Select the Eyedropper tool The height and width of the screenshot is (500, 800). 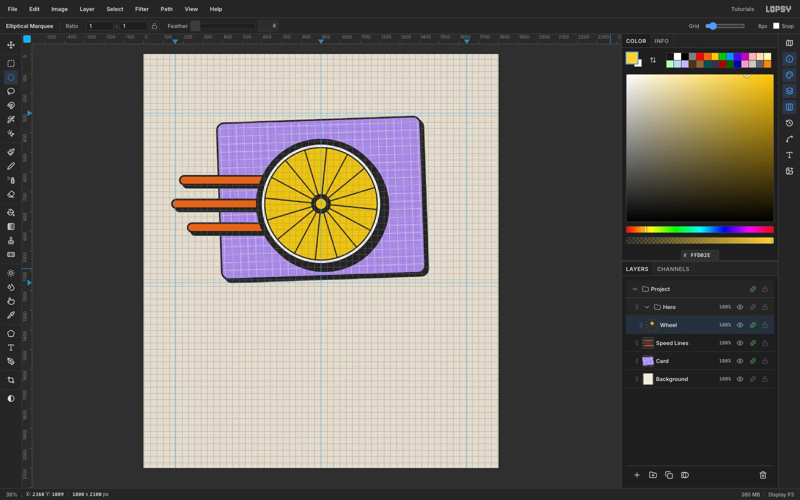click(x=11, y=315)
